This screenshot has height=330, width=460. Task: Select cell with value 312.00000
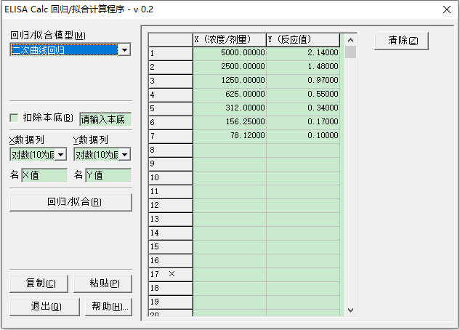point(230,108)
